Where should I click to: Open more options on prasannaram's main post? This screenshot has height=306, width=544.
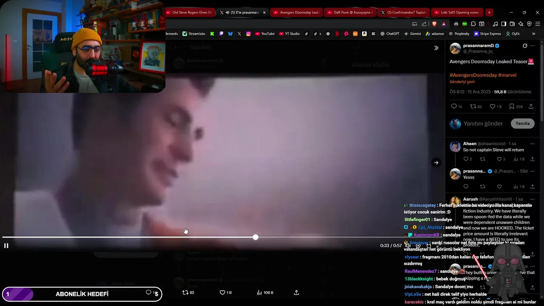[533, 46]
